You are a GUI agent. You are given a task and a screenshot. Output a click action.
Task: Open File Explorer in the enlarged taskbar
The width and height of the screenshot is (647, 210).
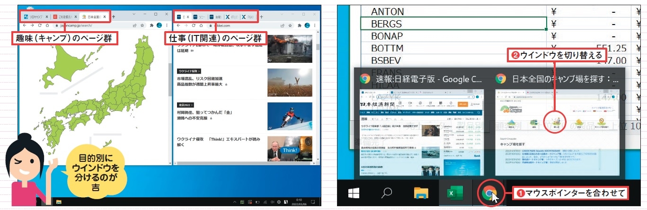pyautogui.click(x=421, y=193)
